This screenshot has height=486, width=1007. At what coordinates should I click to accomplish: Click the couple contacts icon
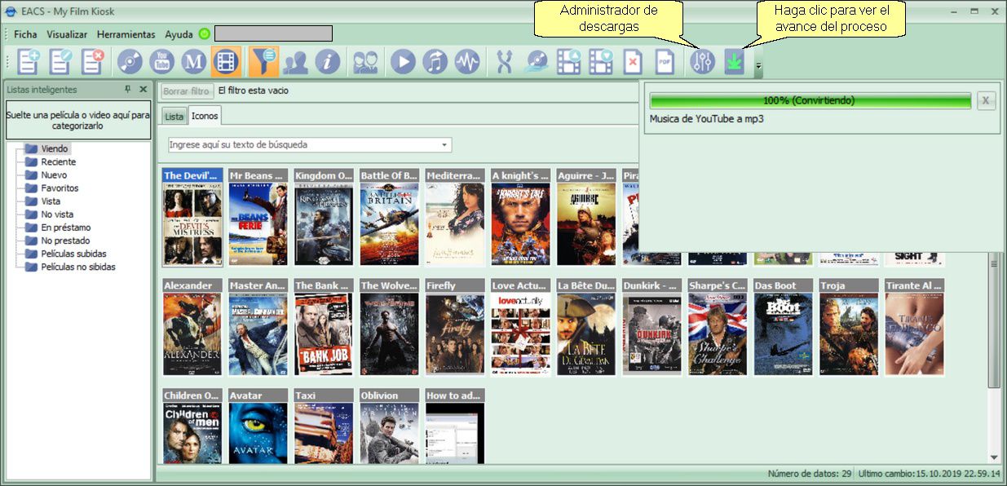tap(365, 62)
